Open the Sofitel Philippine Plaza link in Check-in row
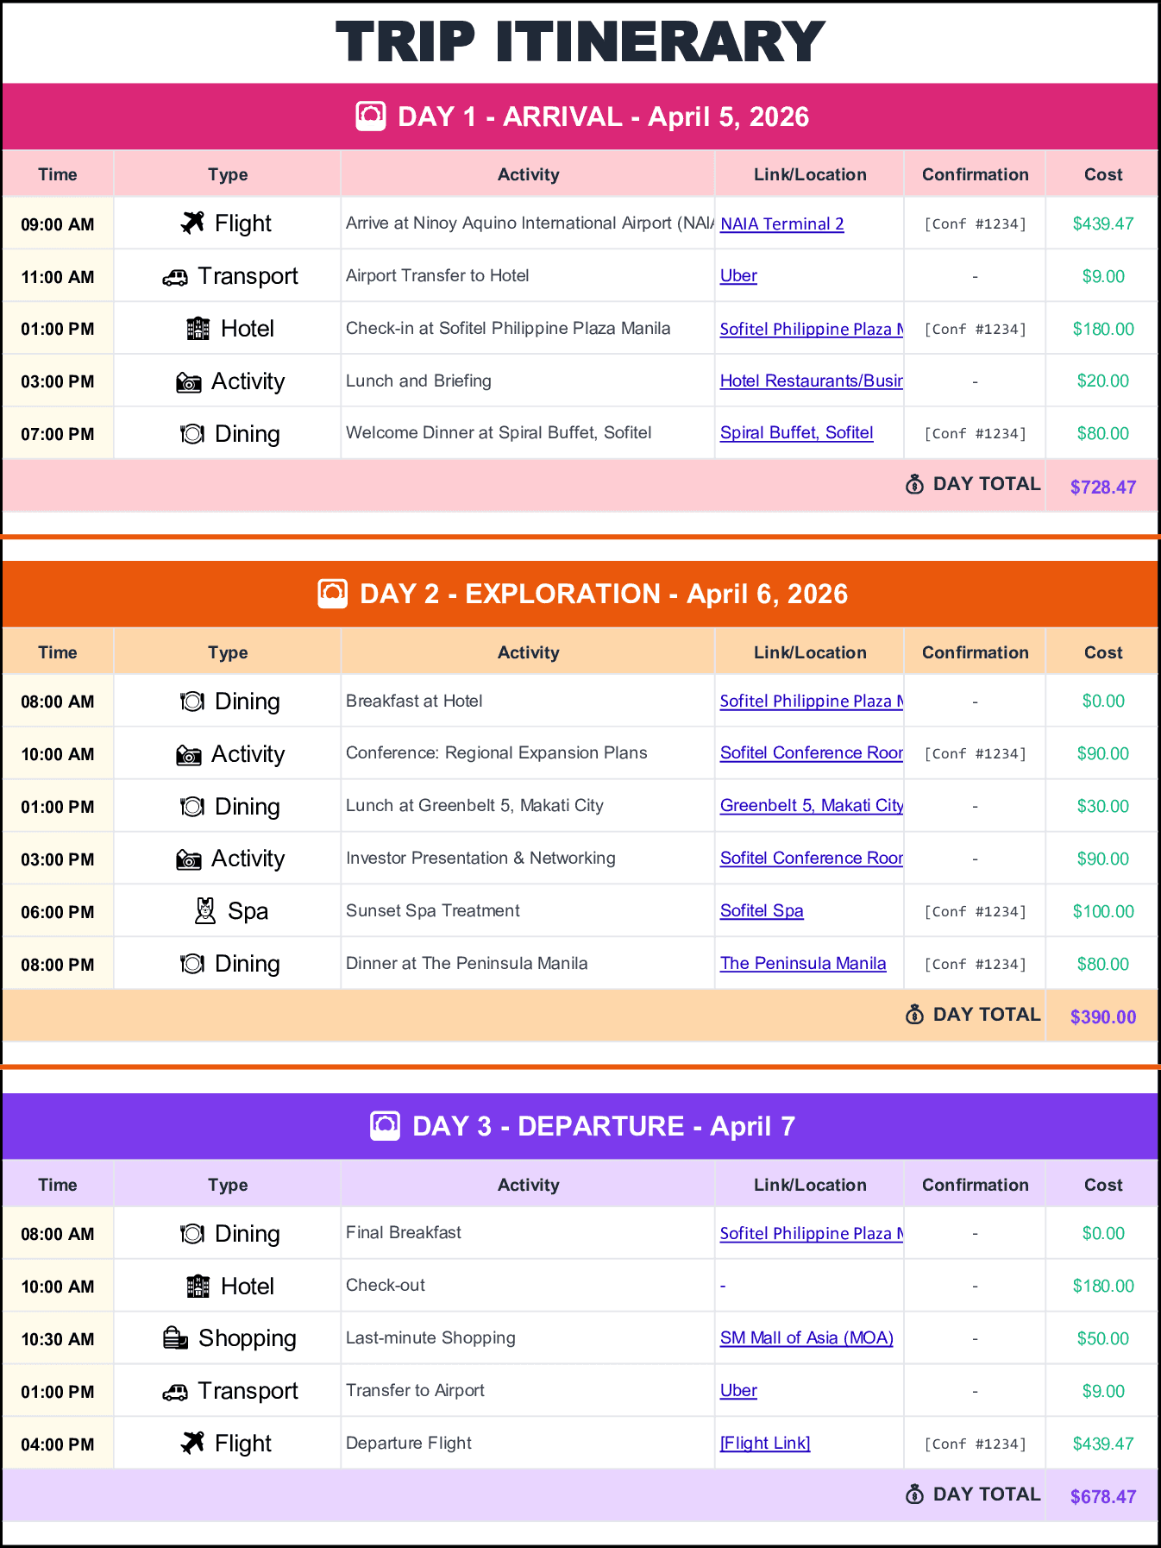The image size is (1161, 1548). pyautogui.click(x=812, y=329)
